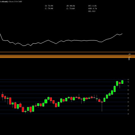Click the 52 price axis label
Image resolution: width=135 pixels, height=135 pixels.
point(128,102)
